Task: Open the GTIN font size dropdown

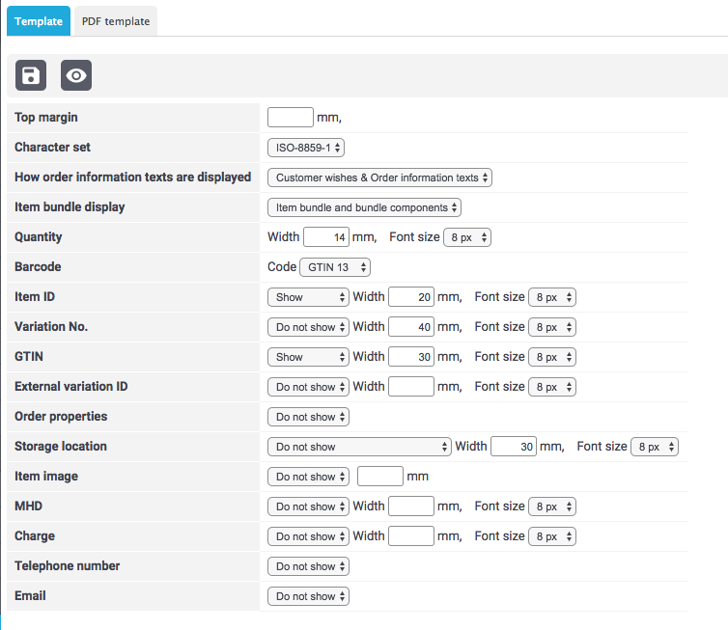Action: coord(552,357)
